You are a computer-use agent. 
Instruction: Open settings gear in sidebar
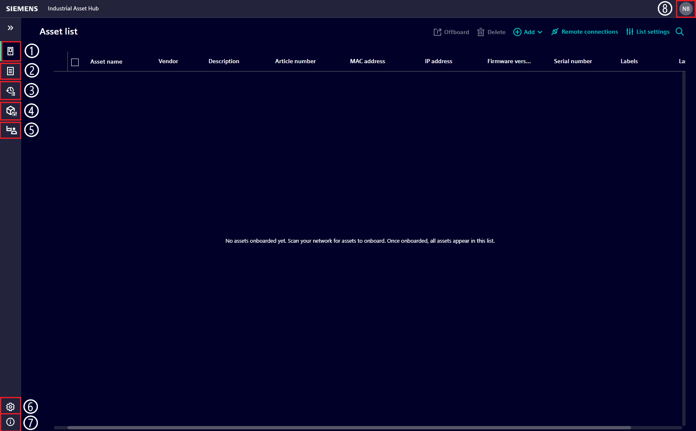point(10,406)
